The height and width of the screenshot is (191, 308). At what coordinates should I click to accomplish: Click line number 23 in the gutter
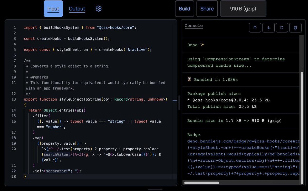(x=14, y=176)
